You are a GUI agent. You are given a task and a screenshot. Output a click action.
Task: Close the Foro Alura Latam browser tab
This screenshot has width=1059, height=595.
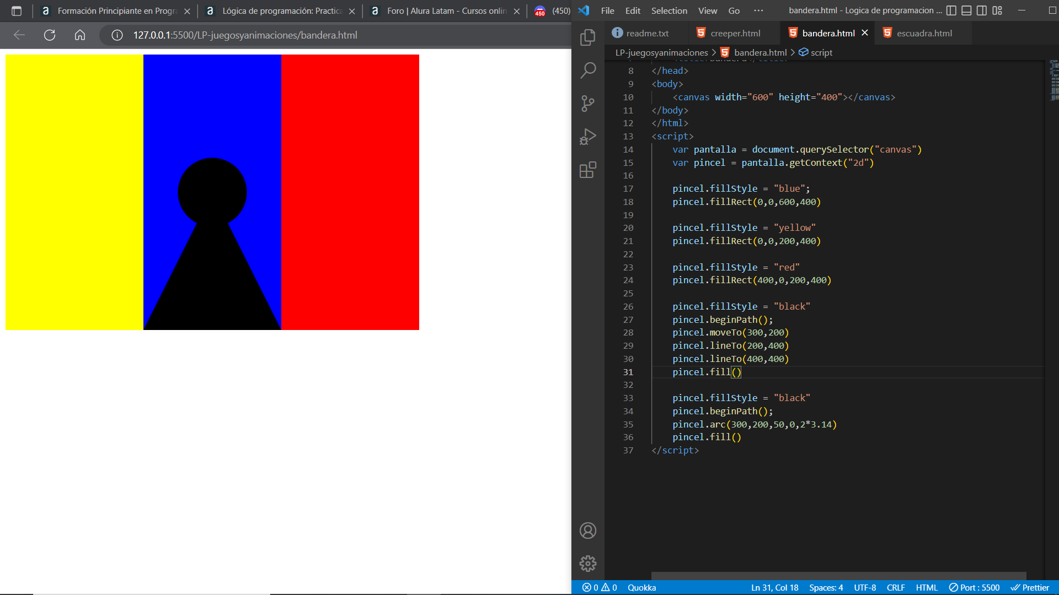point(517,11)
